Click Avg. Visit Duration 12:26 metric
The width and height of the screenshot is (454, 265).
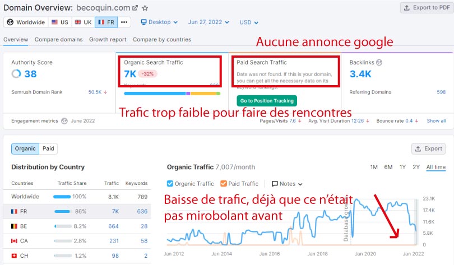339,121
